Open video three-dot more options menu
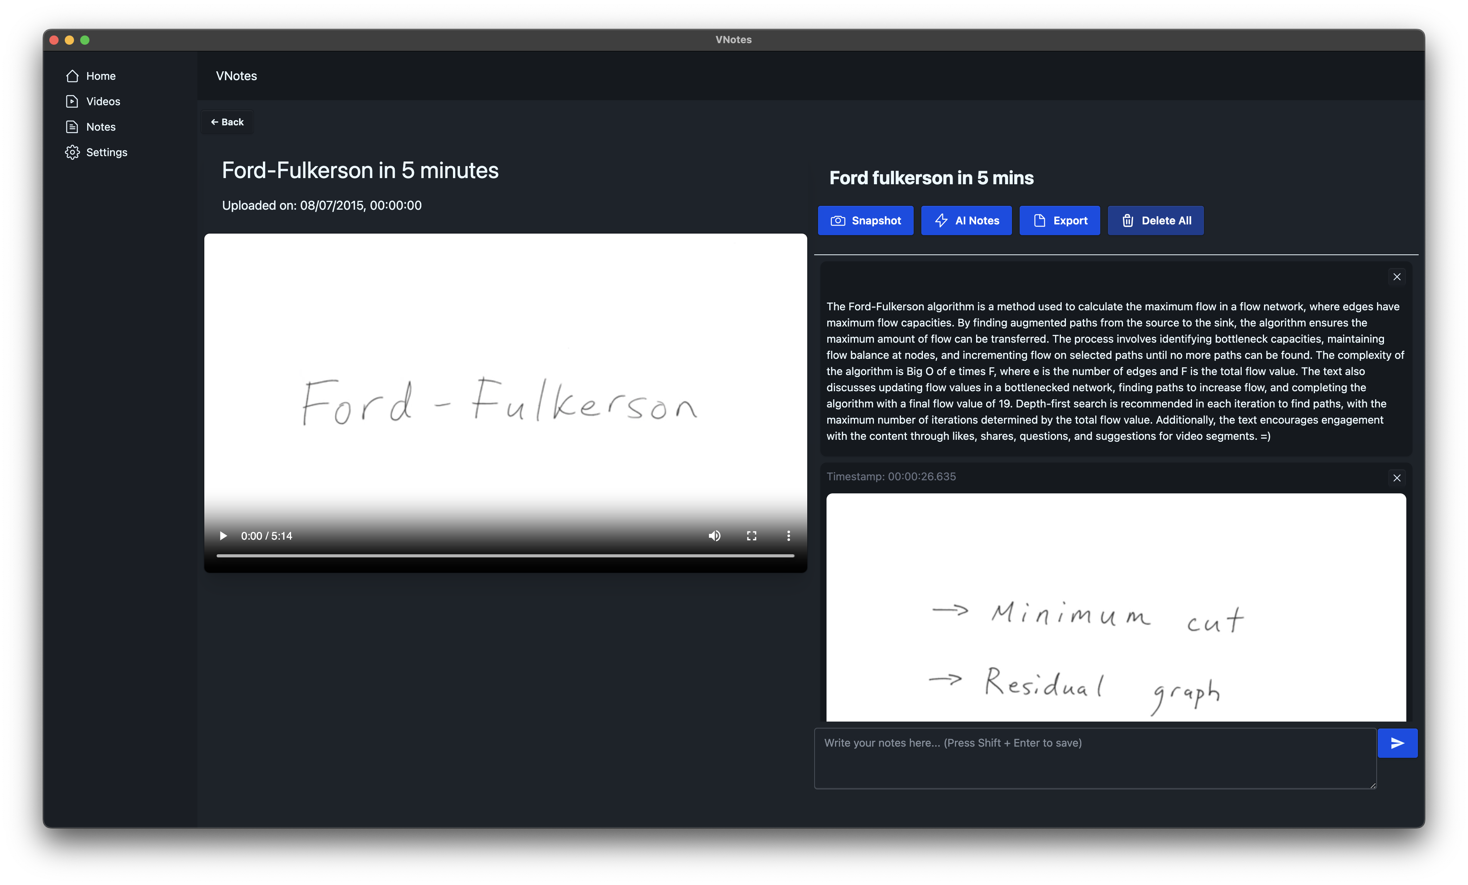 point(788,535)
